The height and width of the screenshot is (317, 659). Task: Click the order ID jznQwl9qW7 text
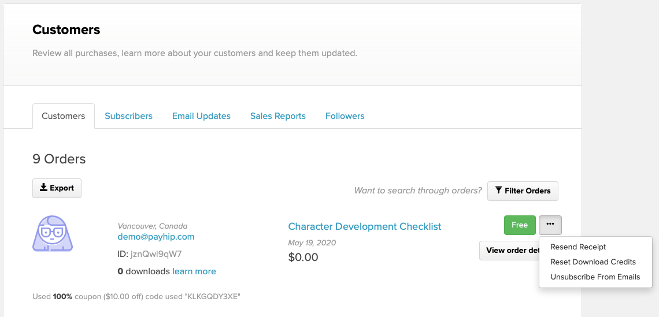point(155,254)
